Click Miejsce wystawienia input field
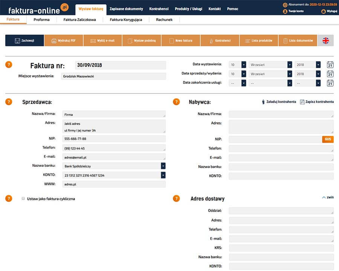The height and width of the screenshot is (271, 339). 113,76
